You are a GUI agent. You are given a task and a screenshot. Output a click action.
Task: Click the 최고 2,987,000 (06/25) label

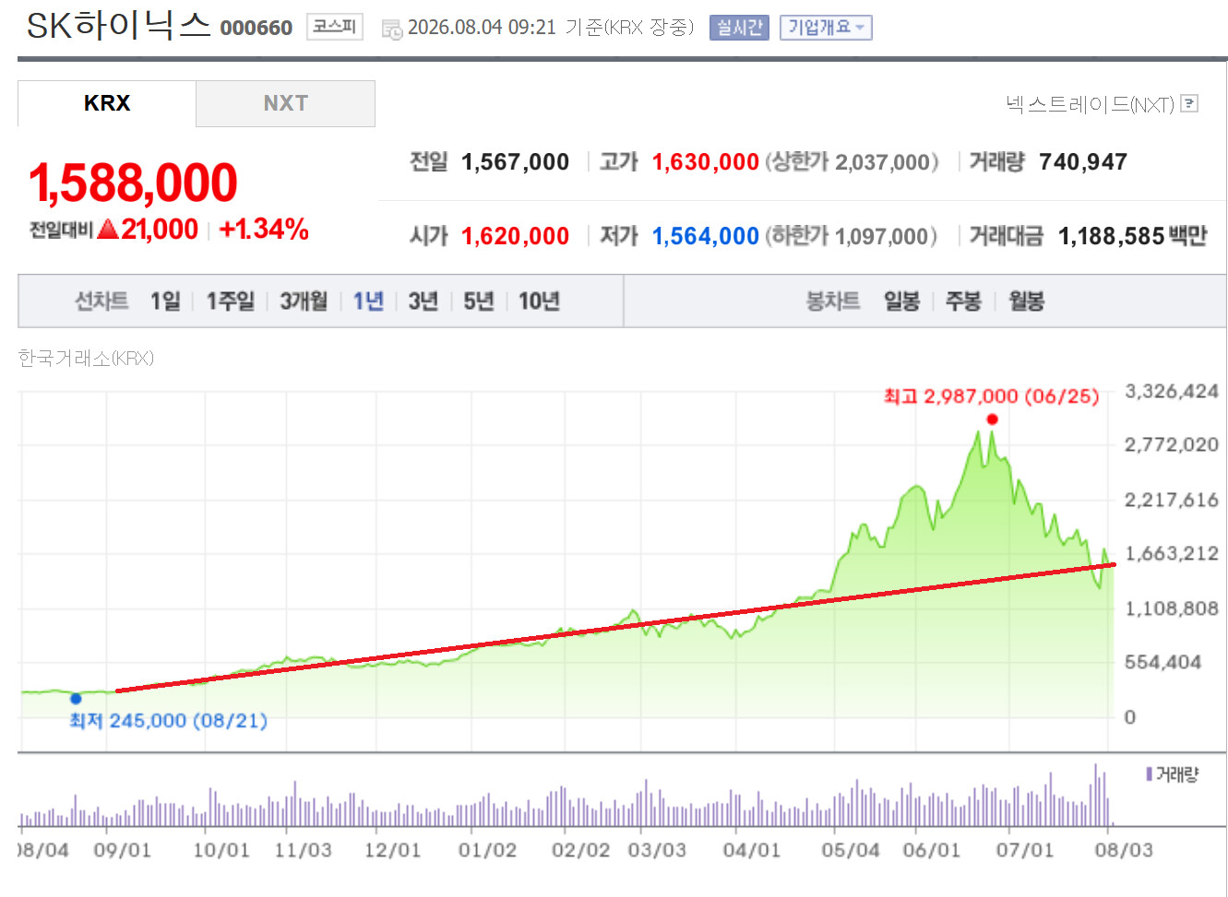992,396
